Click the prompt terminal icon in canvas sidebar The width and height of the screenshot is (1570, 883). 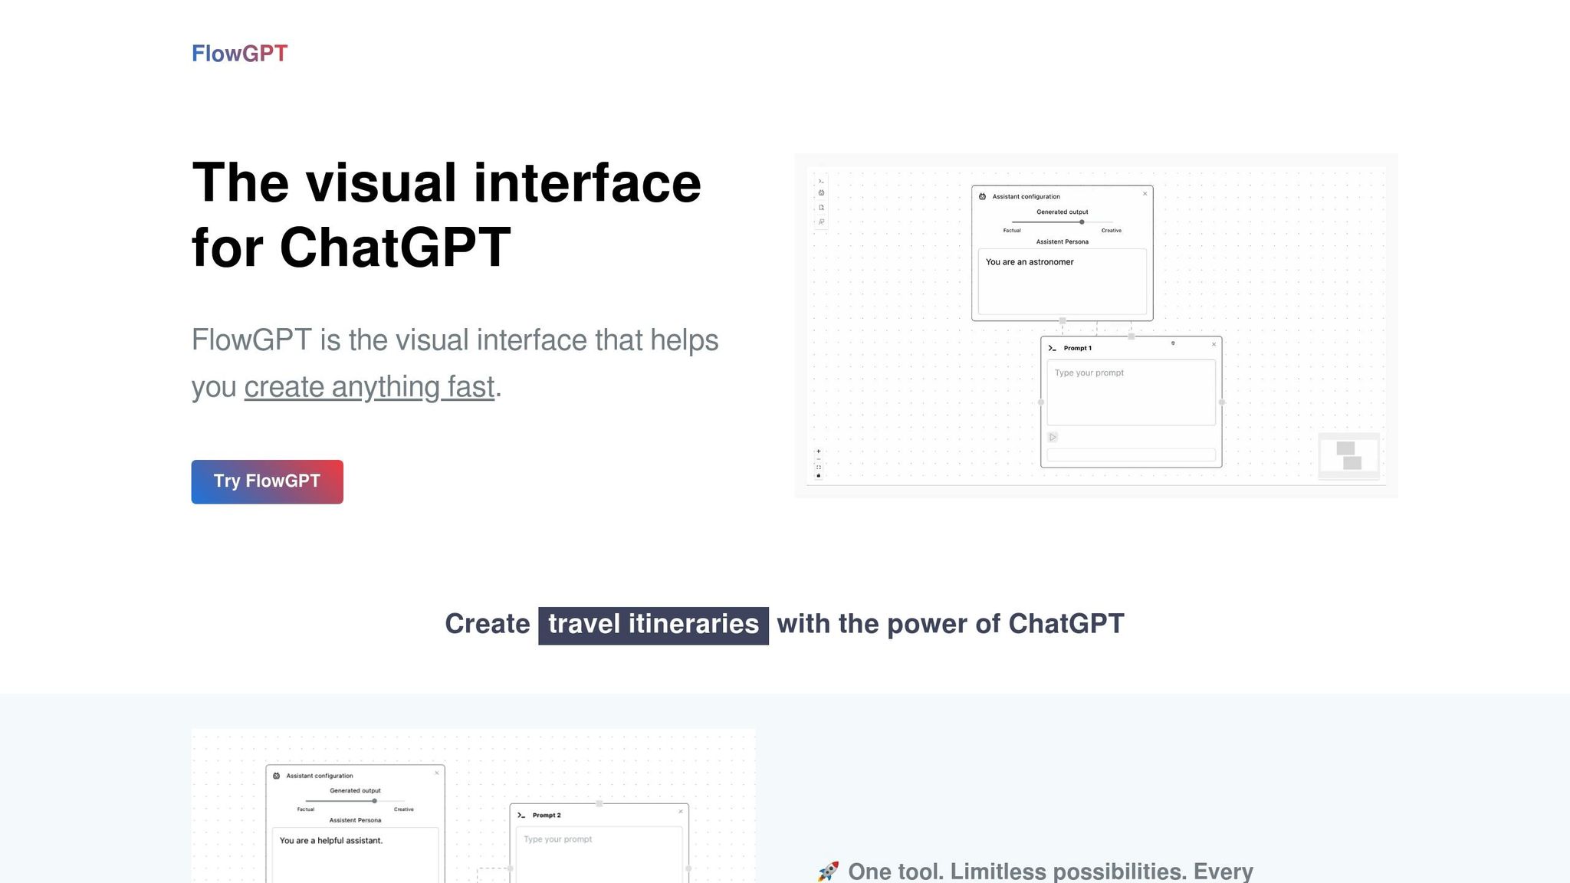821,182
